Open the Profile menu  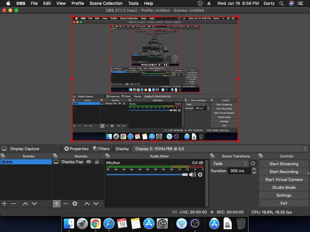coord(78,3)
